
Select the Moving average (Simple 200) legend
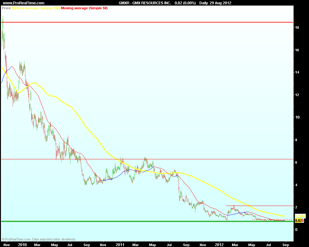[36, 8]
